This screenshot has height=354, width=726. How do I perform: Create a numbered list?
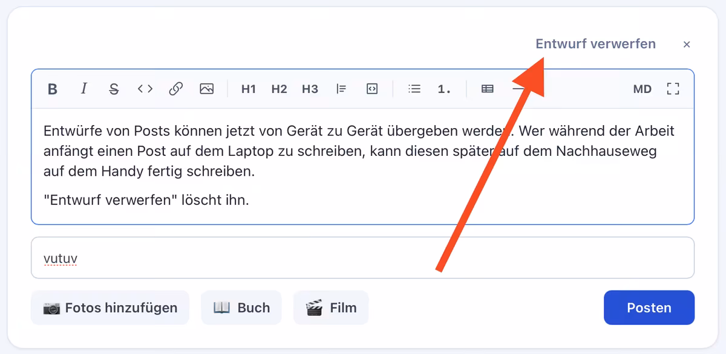pyautogui.click(x=445, y=89)
